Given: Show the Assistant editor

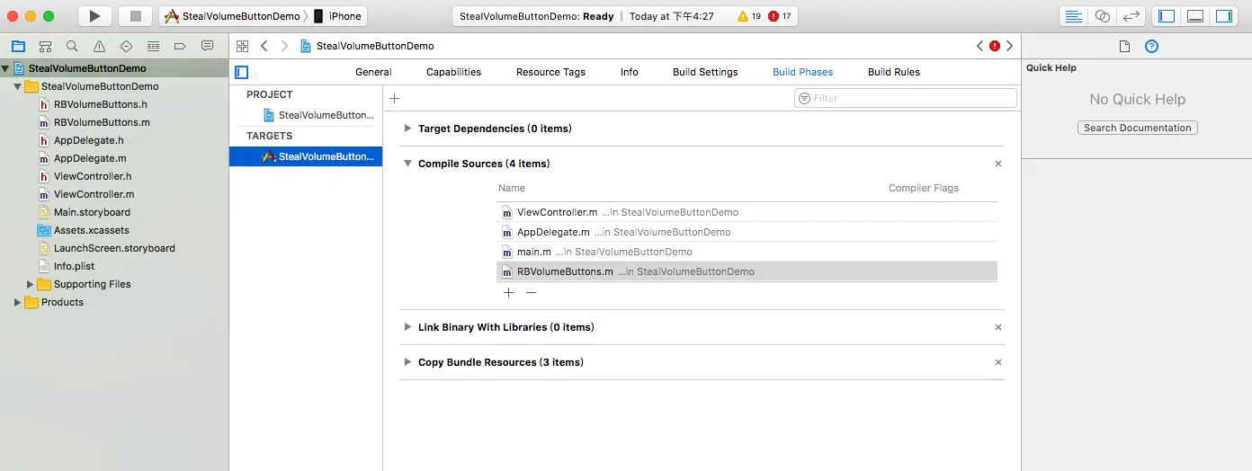Looking at the screenshot, I should (x=1102, y=16).
